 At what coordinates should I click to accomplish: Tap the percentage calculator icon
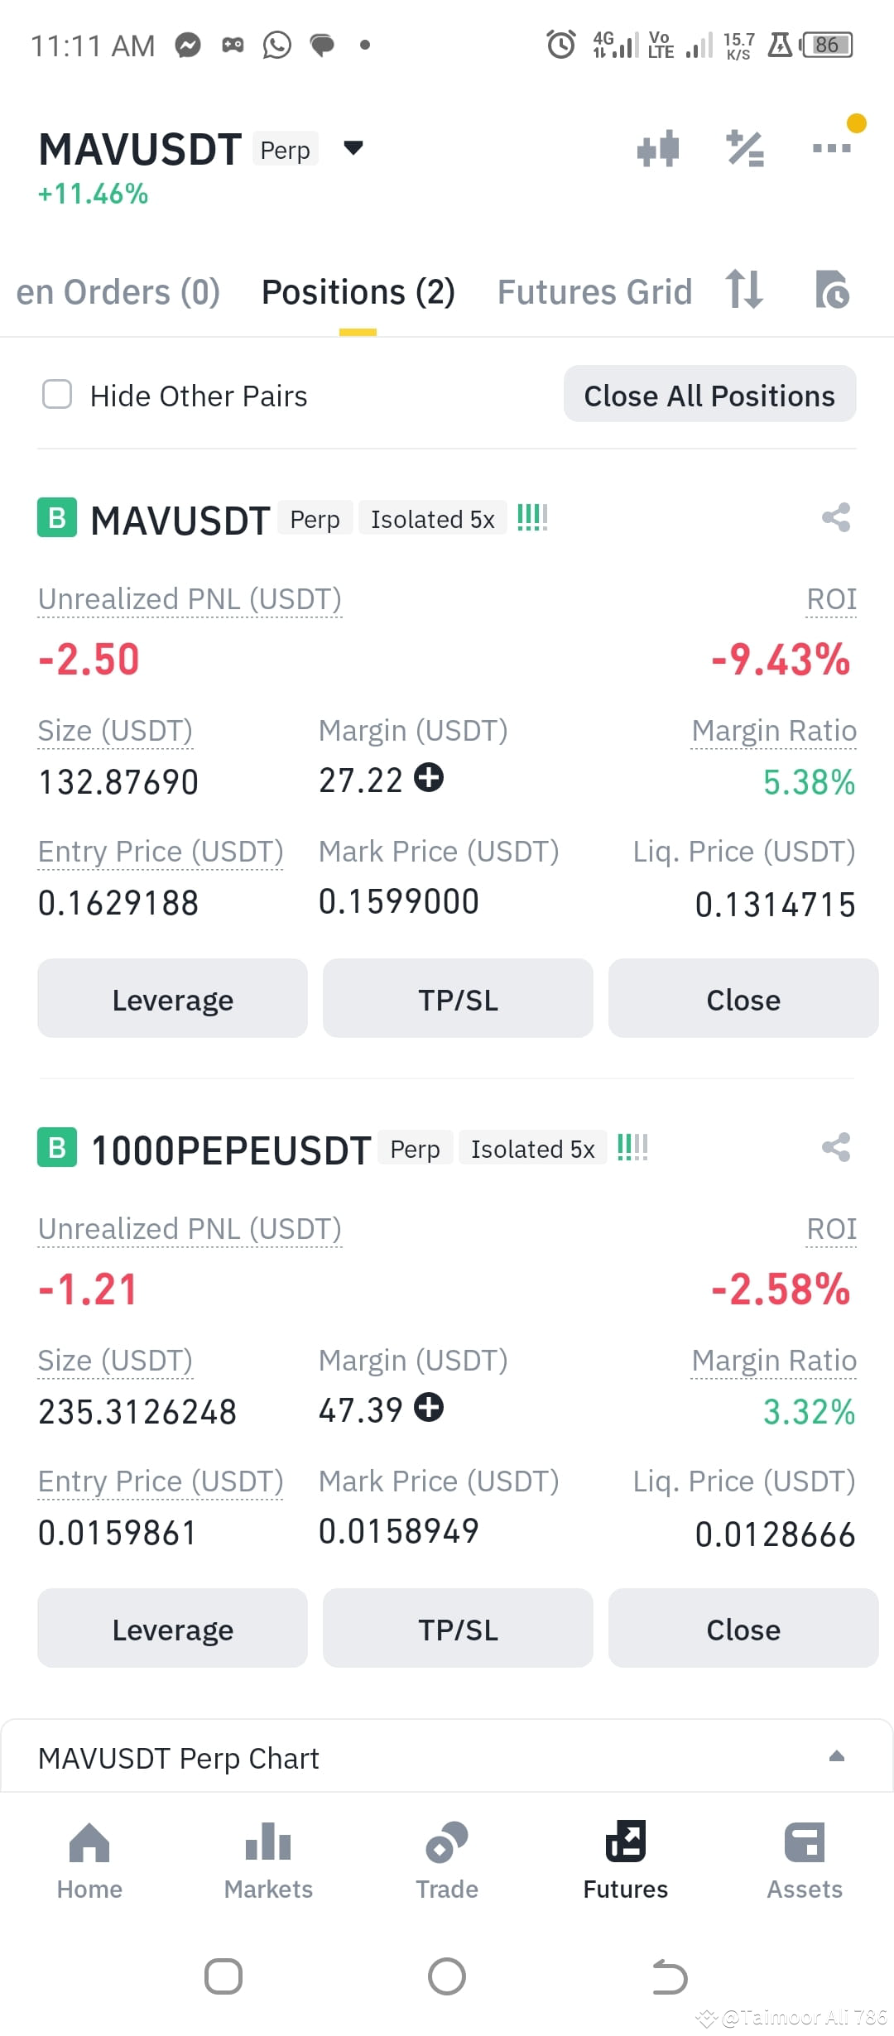pos(745,149)
